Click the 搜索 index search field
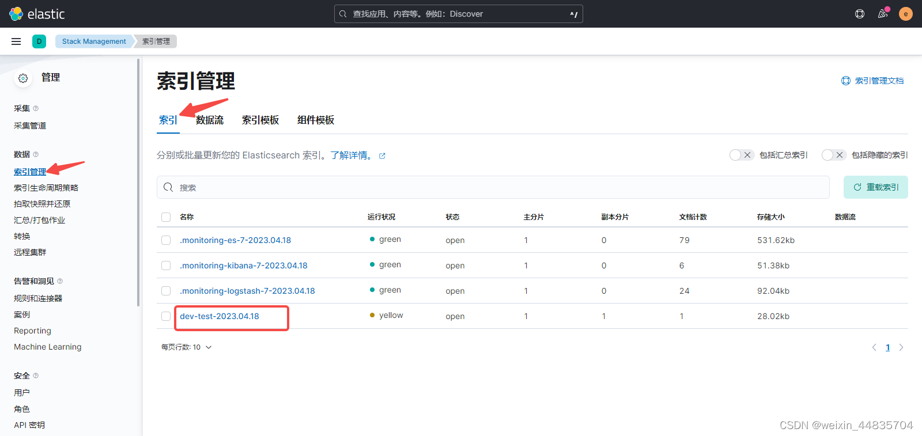922x436 pixels. click(x=493, y=187)
